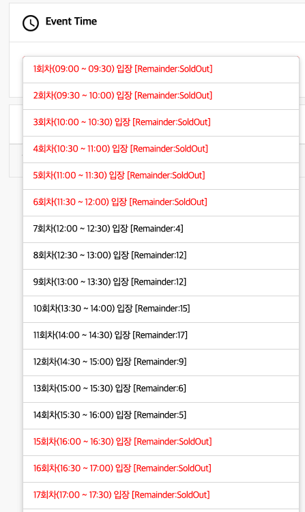
Task: Click sold-out session 2 (09:30 ~ 10:00)
Action: [x=161, y=96]
